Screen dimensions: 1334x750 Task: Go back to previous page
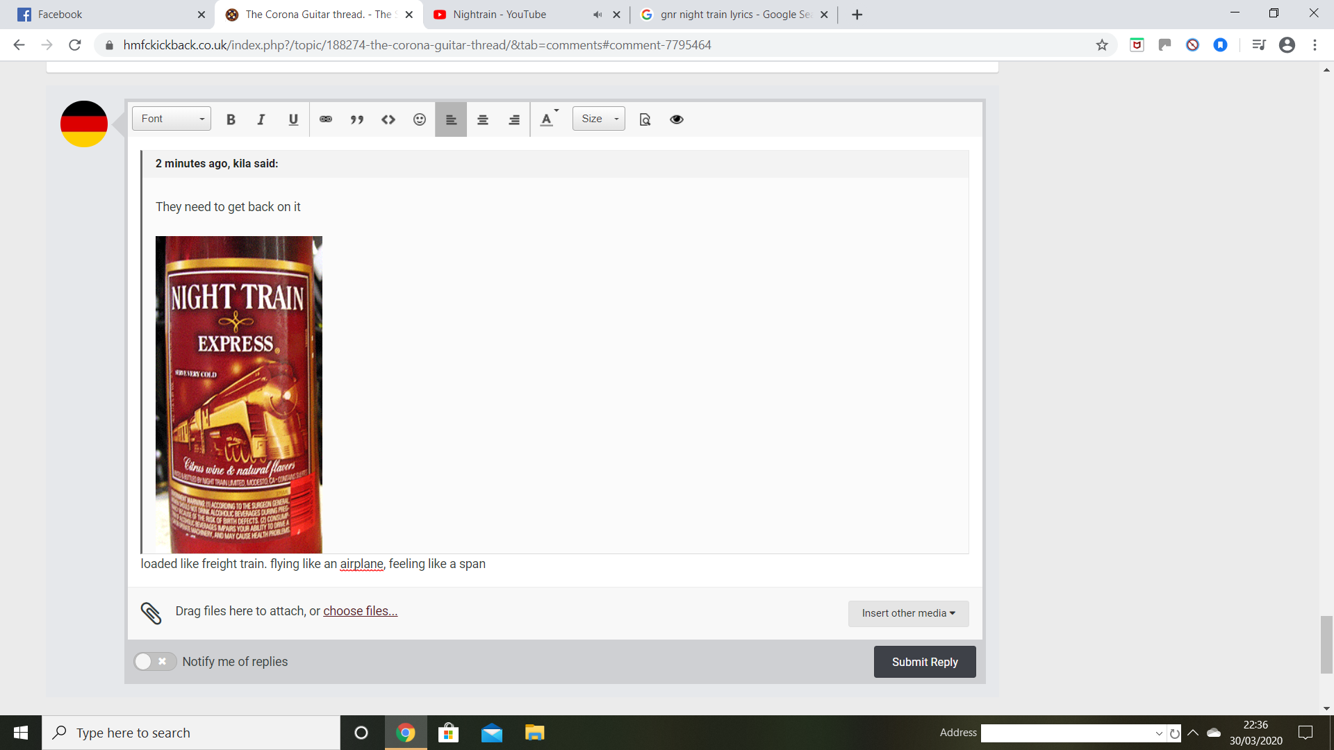point(19,45)
